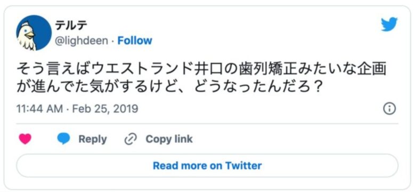
Task: Like the tweet with the heart icon
Action: coord(25,139)
